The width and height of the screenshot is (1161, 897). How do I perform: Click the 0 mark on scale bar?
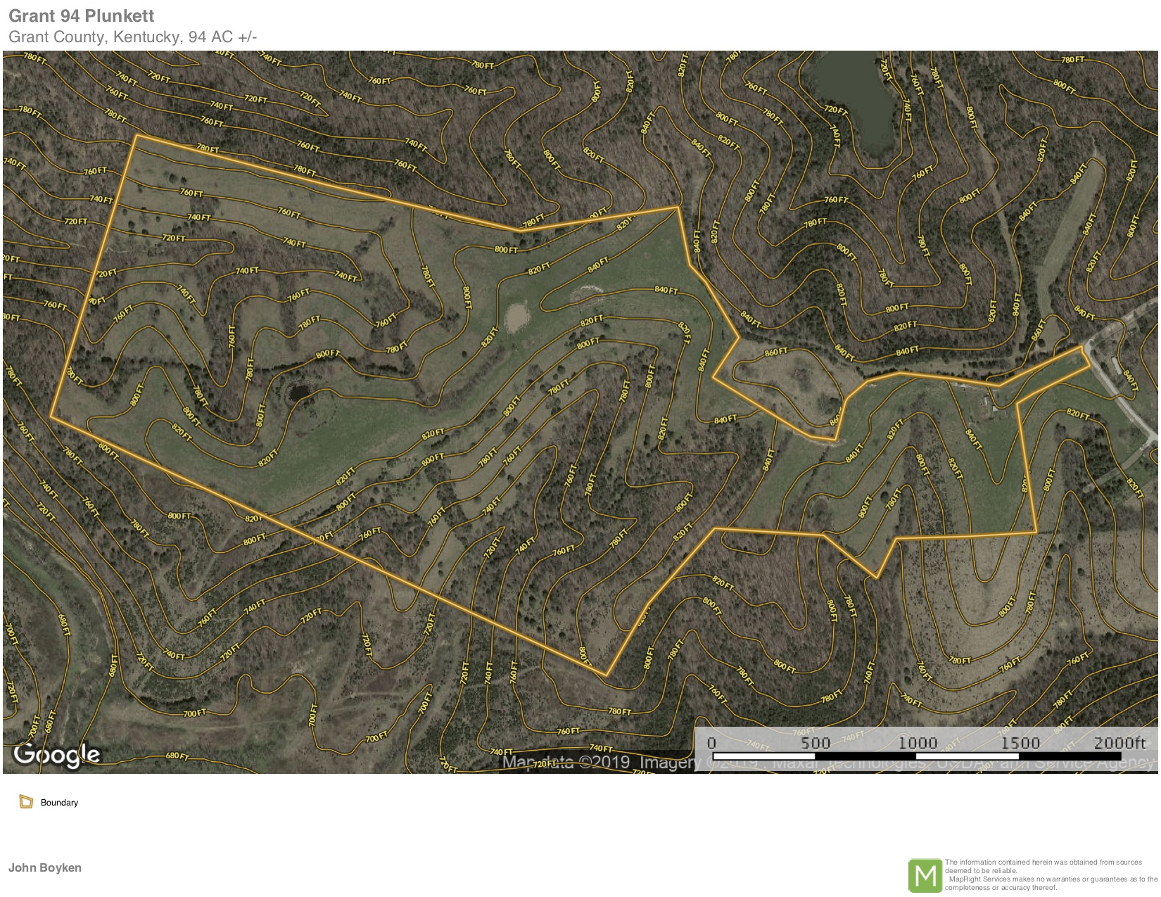(x=711, y=743)
